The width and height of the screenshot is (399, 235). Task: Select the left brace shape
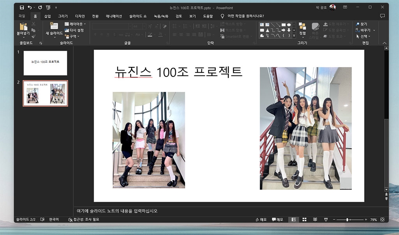(284, 36)
